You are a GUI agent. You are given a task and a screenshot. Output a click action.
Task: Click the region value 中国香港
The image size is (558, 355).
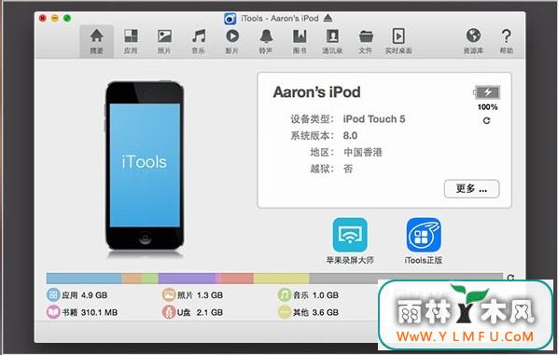coord(363,152)
